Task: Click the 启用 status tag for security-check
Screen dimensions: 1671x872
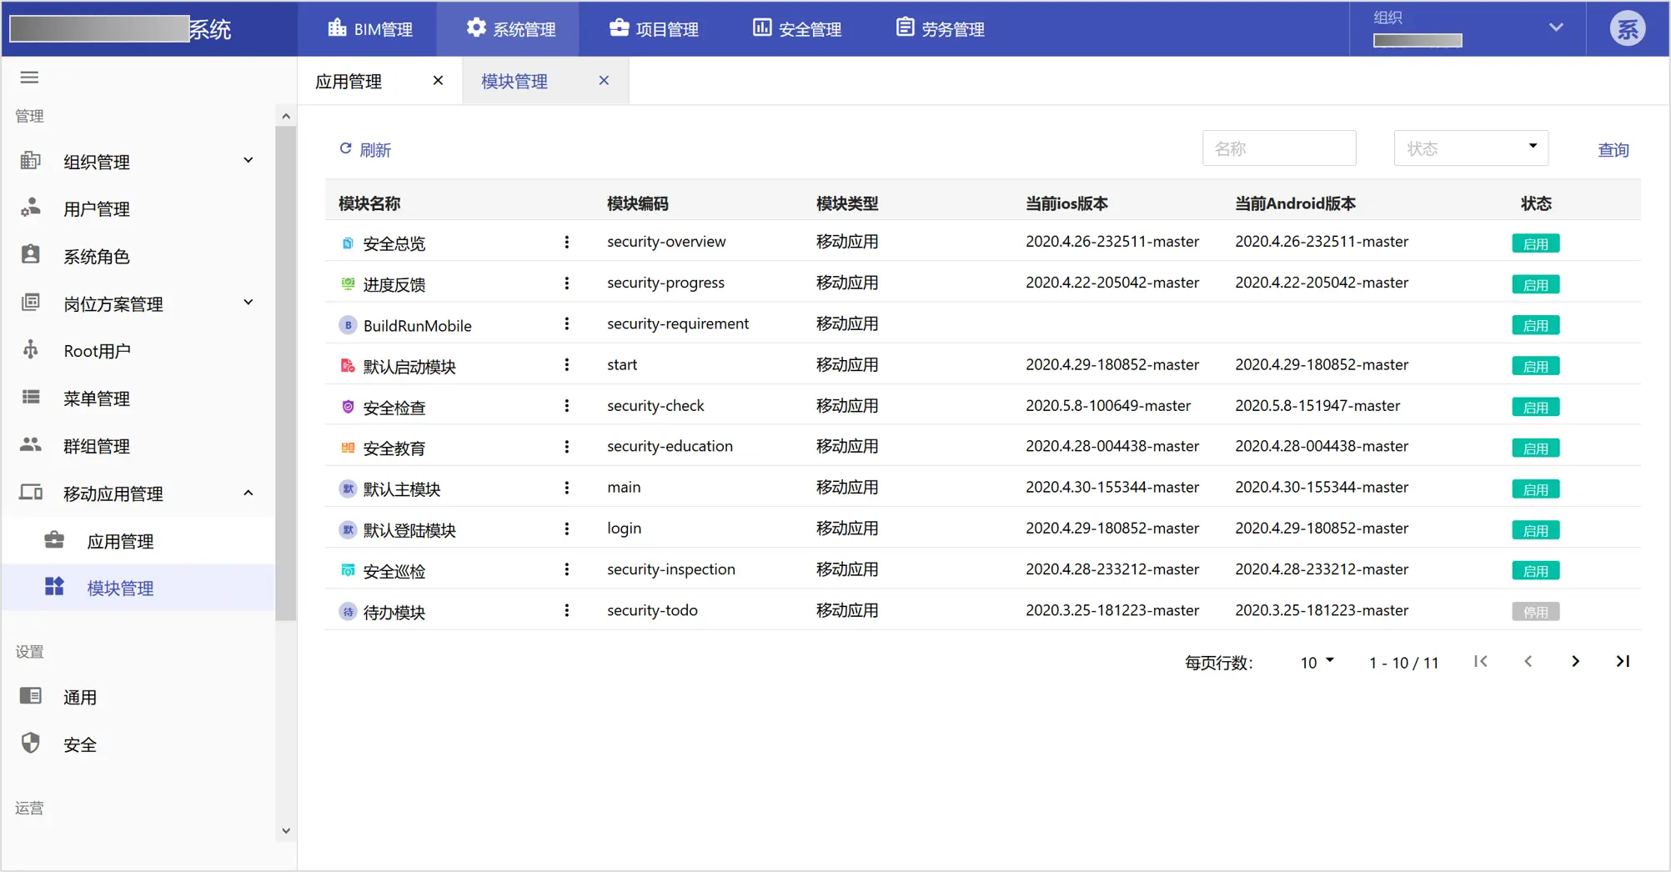Action: (1535, 407)
